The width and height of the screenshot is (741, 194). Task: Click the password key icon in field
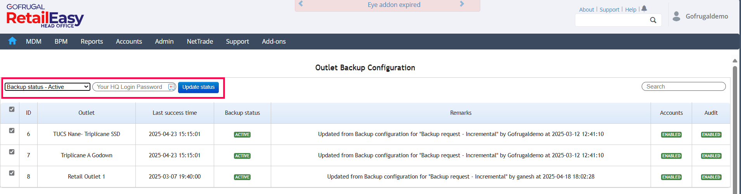[171, 87]
